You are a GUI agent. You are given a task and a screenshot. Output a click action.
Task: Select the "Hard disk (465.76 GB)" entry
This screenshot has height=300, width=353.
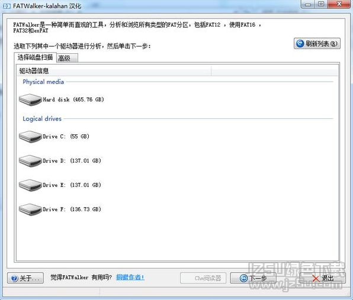(73, 99)
